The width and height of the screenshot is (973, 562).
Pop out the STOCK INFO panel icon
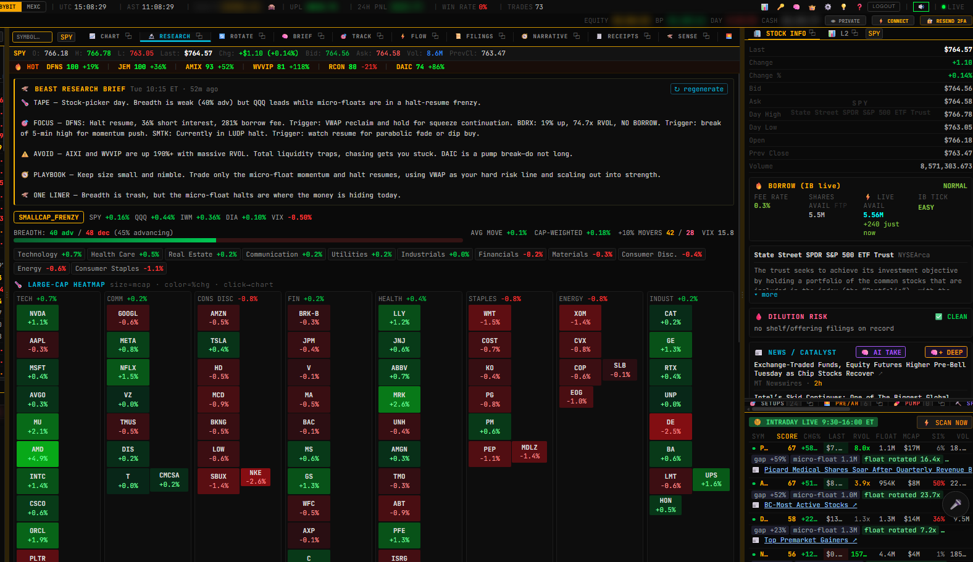pyautogui.click(x=812, y=33)
